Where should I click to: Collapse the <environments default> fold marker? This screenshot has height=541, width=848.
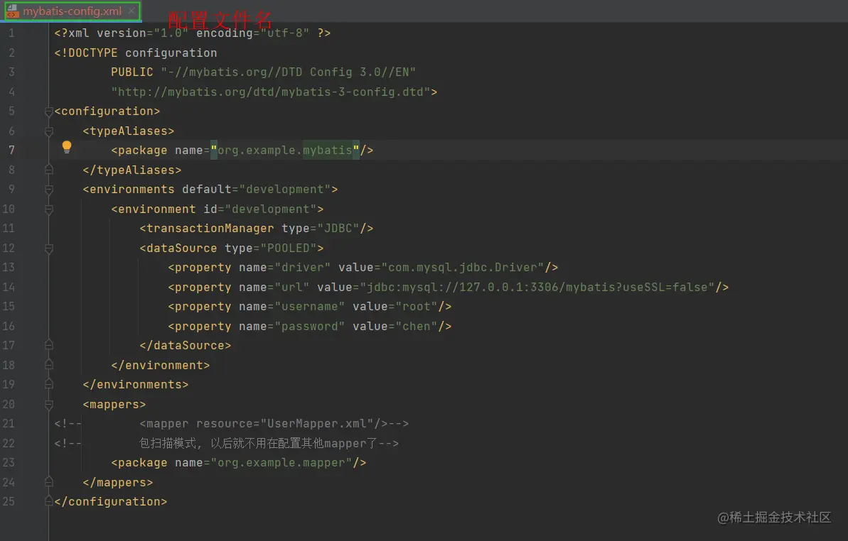coord(48,190)
